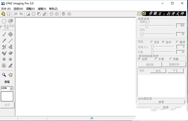The width and height of the screenshot is (188, 121).
Task: Select the eyedropper tool
Action: (4, 41)
